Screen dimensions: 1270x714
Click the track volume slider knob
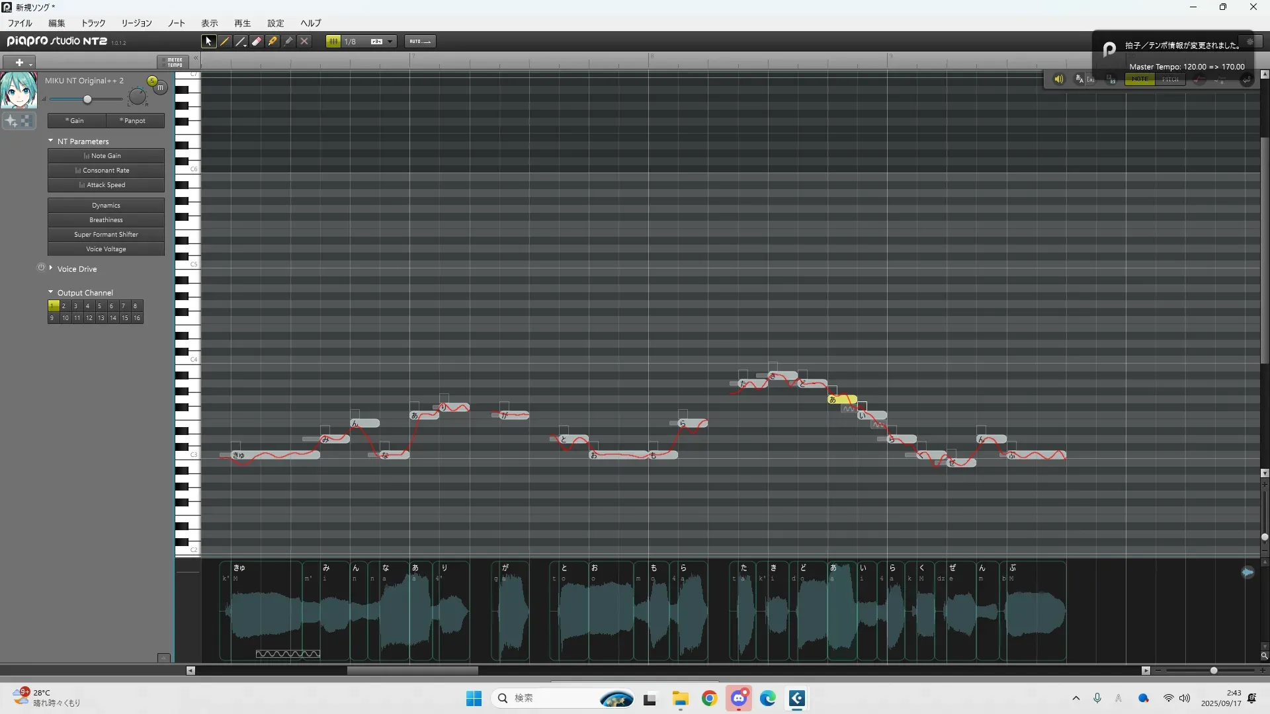(87, 99)
